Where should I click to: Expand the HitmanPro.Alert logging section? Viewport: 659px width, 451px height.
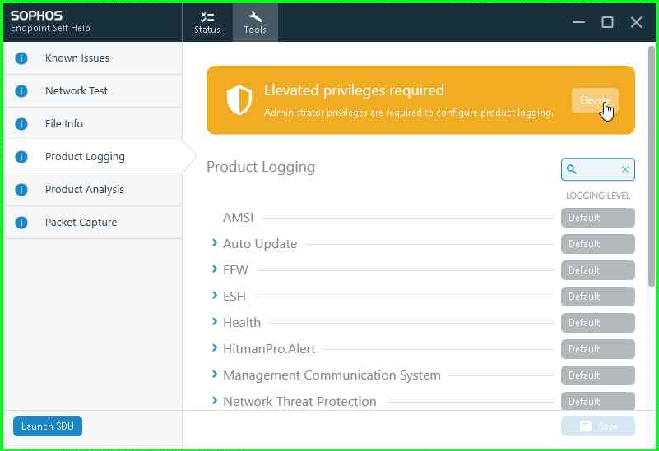(x=215, y=348)
